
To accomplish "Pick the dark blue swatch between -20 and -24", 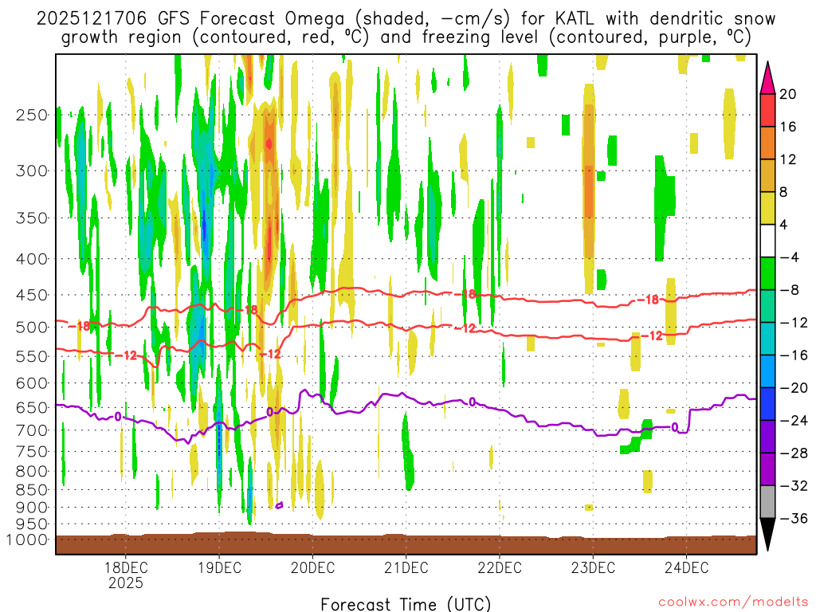I will point(768,403).
